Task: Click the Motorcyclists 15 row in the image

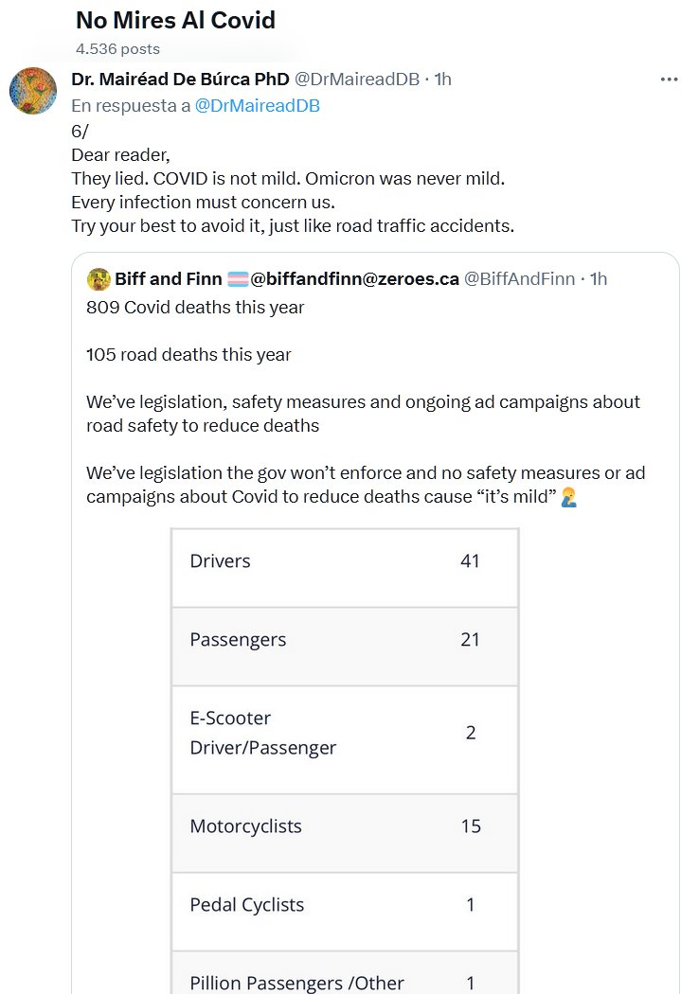Action: (344, 826)
